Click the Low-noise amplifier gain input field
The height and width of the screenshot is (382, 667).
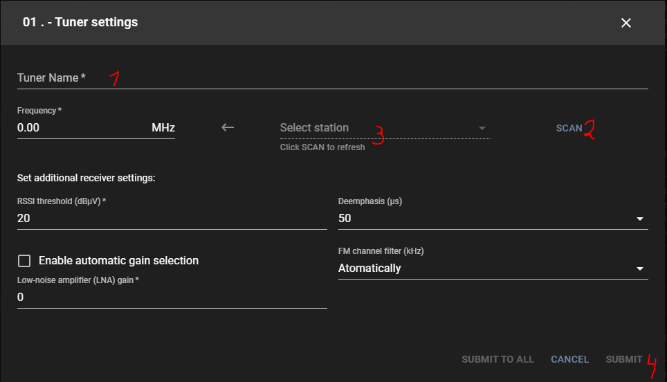coord(172,298)
